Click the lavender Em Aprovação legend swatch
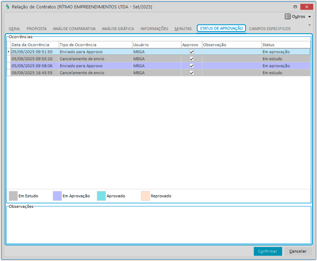This screenshot has height=261, width=317. pyautogui.click(x=57, y=196)
